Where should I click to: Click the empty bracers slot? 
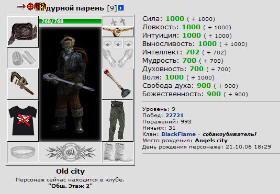pos(23,58)
